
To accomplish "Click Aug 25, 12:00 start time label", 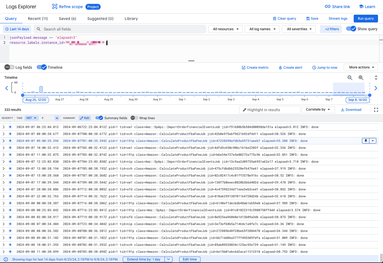I will 36,100.
